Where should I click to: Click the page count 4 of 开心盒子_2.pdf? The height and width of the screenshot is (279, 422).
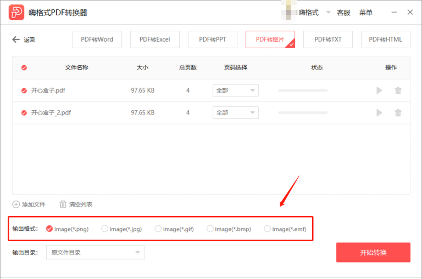tap(188, 112)
